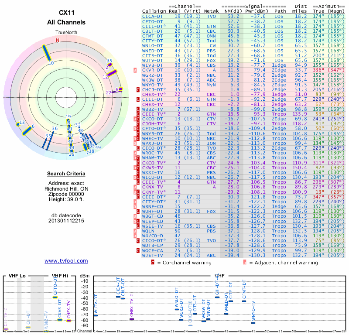Screen dimensions: 349x335
Task: Click the 'WKBW-DT' callsign in the table
Action: pos(152,80)
